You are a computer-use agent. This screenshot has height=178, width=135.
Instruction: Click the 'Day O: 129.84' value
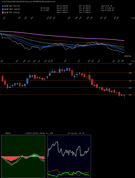pos(62,6)
